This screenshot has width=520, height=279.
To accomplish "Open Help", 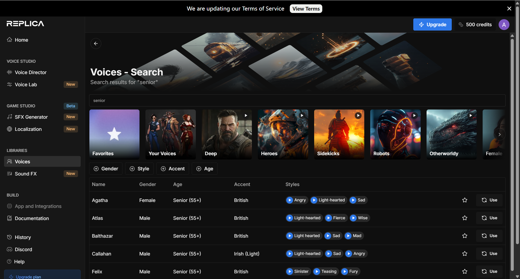I will [x=42, y=261].
